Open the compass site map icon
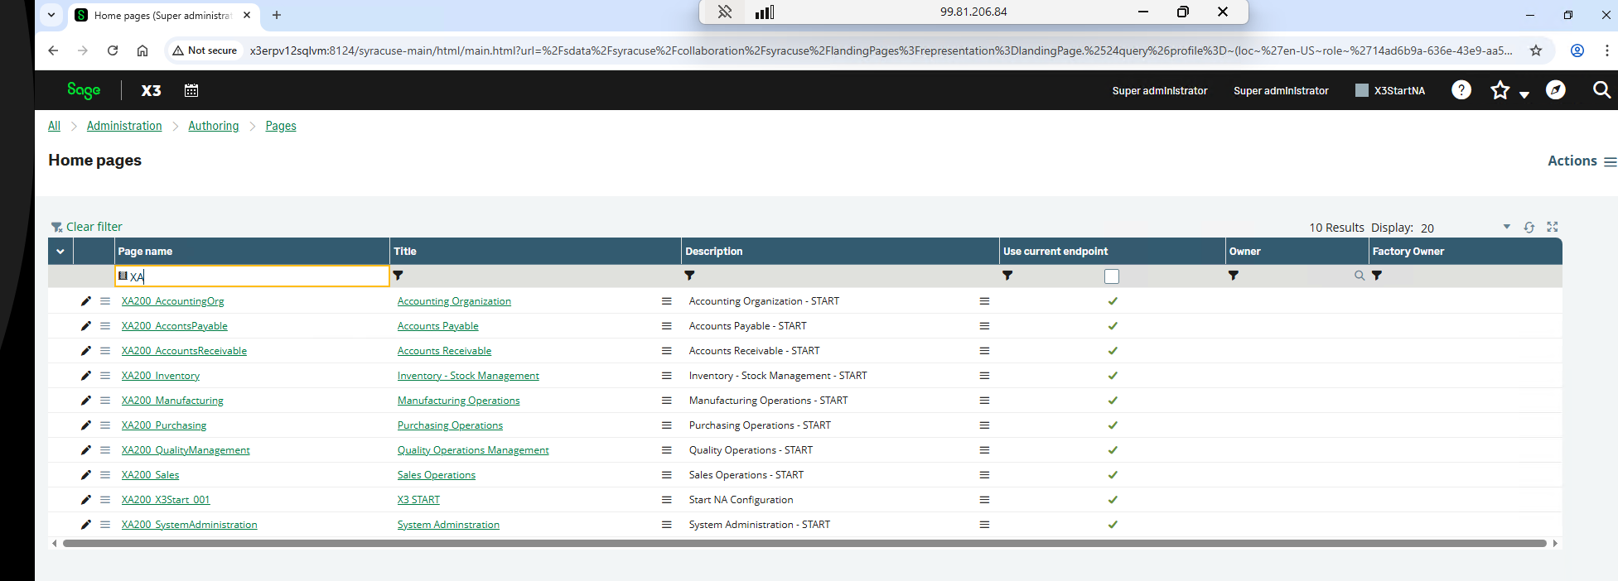1618x581 pixels. pos(1556,90)
